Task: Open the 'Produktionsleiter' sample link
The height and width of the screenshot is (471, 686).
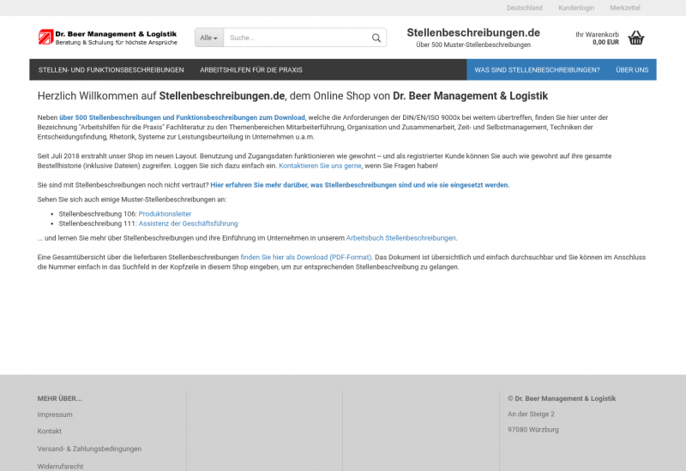Action: click(x=165, y=213)
